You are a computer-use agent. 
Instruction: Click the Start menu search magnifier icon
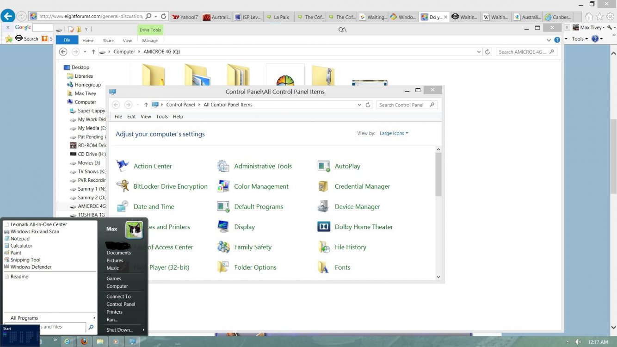pos(91,327)
